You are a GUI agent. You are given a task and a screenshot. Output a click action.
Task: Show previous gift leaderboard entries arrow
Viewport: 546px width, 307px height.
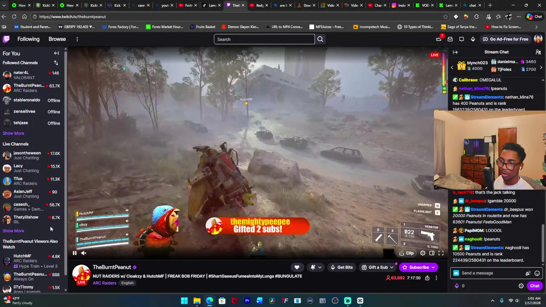click(452, 67)
